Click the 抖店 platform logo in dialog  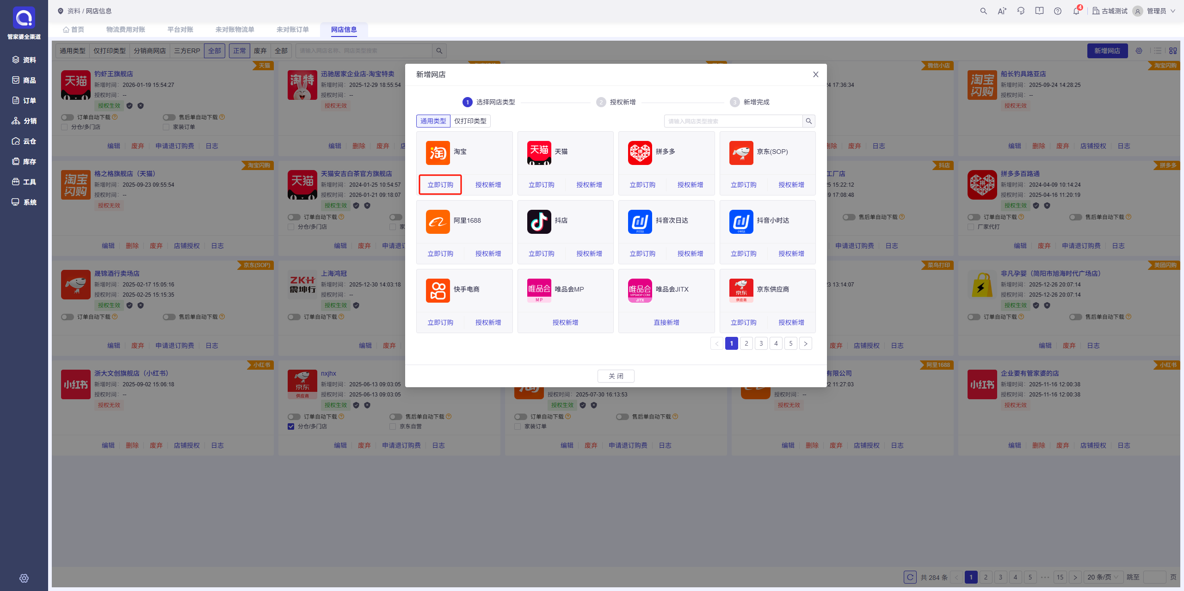[x=539, y=221]
